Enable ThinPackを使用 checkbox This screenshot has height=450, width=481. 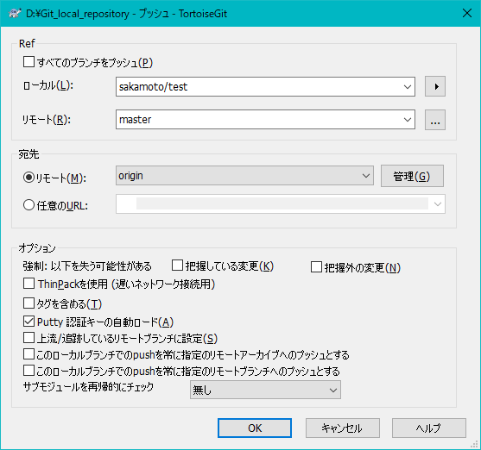(28, 284)
